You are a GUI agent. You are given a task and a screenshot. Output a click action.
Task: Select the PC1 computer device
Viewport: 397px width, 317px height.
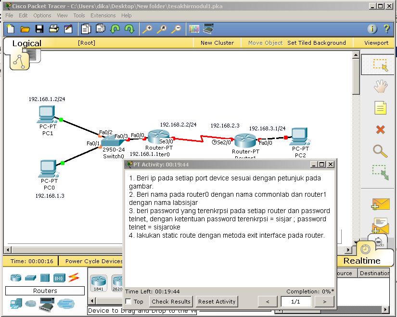pyautogui.click(x=47, y=114)
